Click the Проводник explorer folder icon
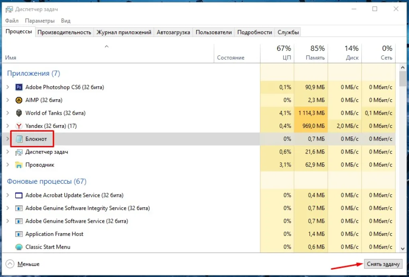409x277 pixels. coord(19,165)
